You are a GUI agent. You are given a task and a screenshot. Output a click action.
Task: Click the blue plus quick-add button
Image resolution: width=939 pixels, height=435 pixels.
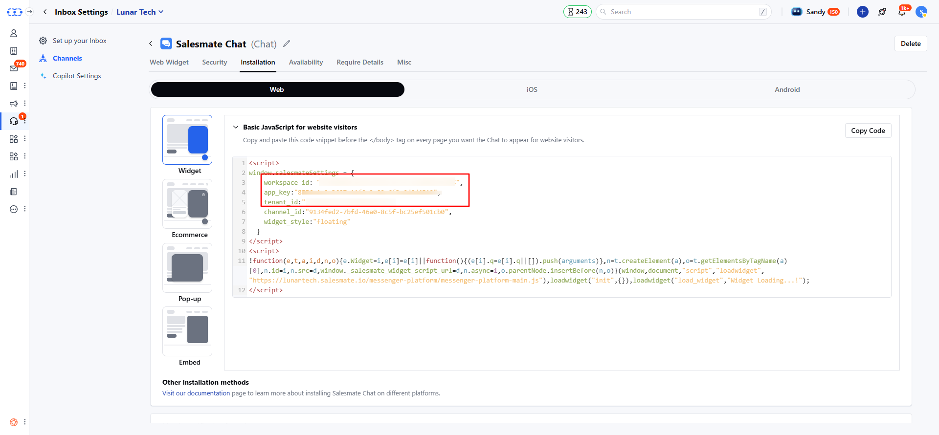(x=863, y=12)
